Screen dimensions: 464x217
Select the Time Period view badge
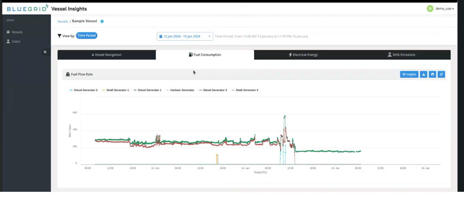pos(87,35)
